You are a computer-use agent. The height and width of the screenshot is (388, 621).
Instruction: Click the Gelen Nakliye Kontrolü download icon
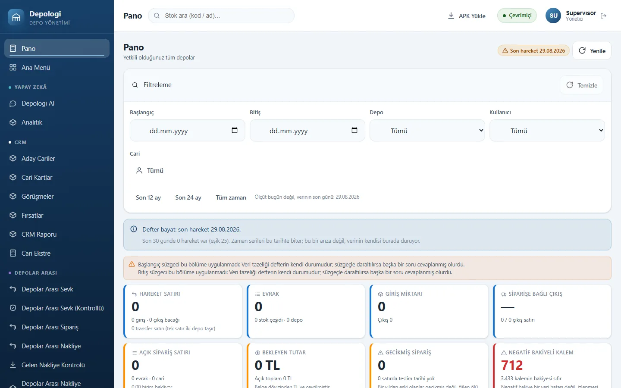point(13,365)
